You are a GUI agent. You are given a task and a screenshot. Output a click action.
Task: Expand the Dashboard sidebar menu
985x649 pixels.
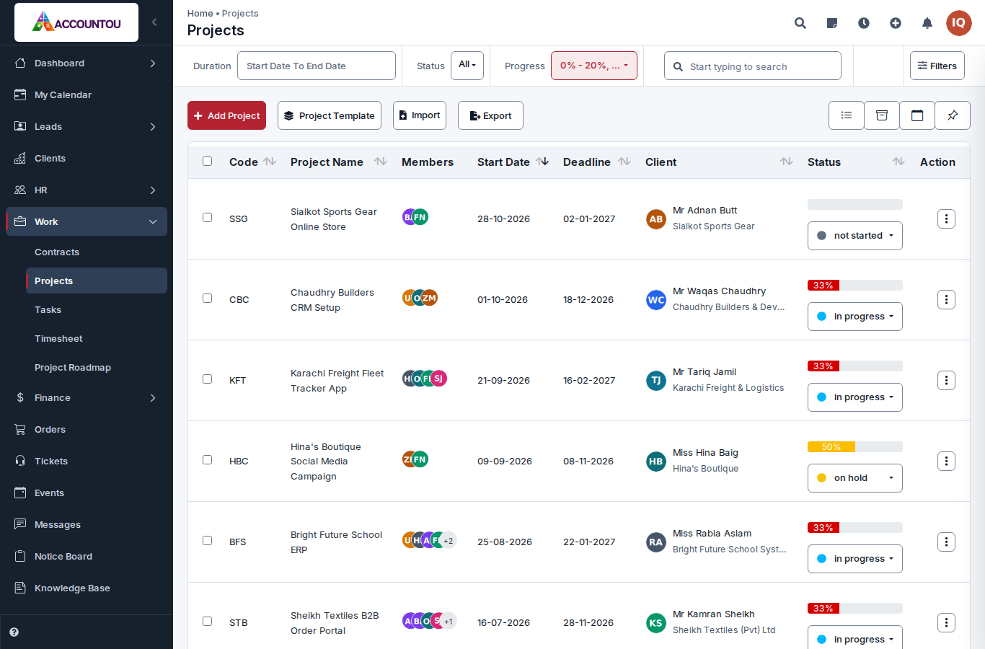(87, 63)
